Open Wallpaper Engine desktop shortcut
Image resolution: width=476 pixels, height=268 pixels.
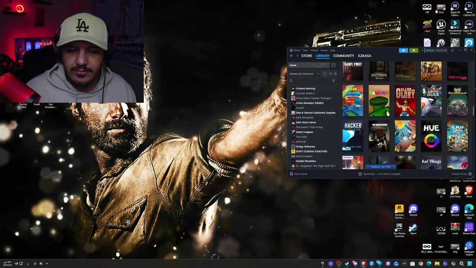point(469,248)
